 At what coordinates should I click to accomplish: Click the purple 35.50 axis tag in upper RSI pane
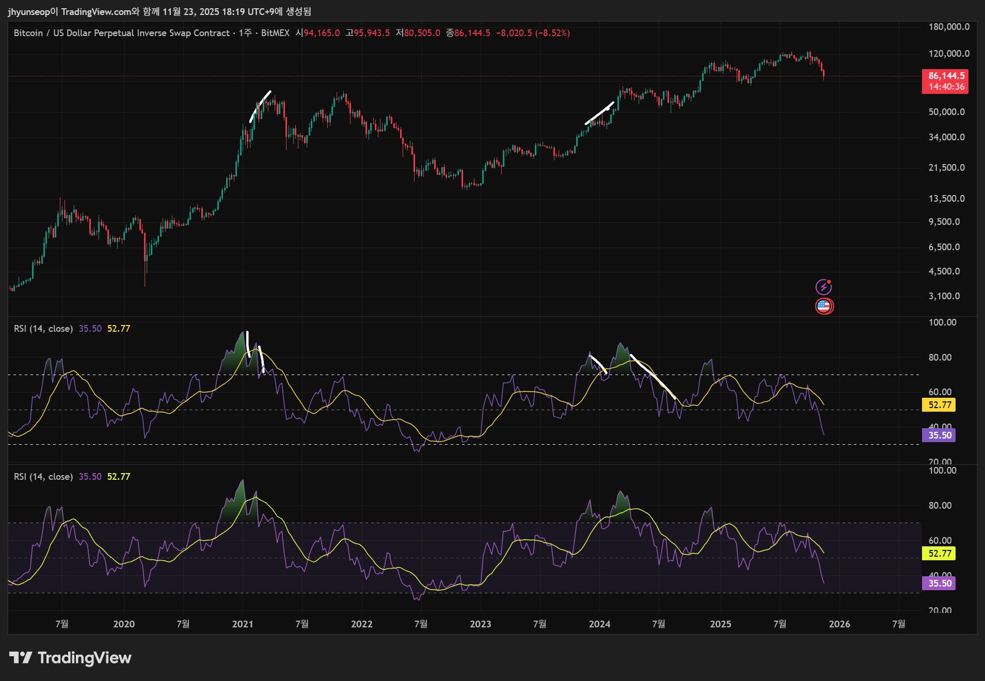pyautogui.click(x=939, y=435)
